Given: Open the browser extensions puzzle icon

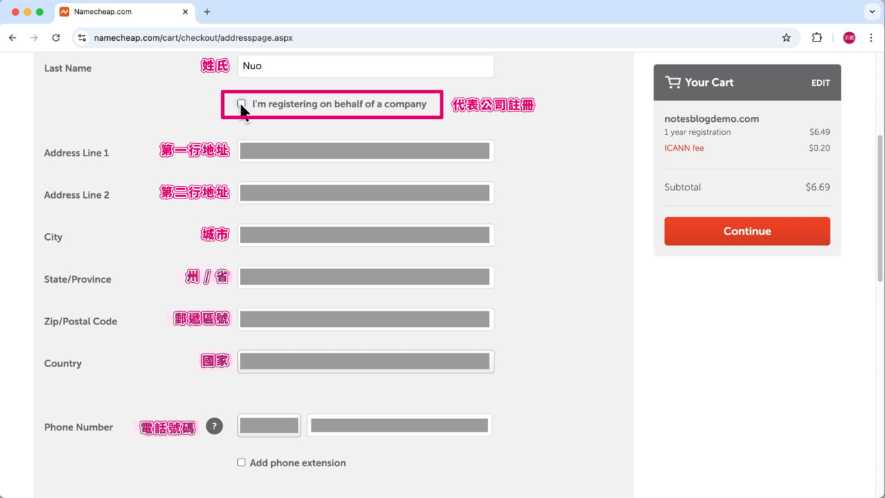Looking at the screenshot, I should point(817,38).
